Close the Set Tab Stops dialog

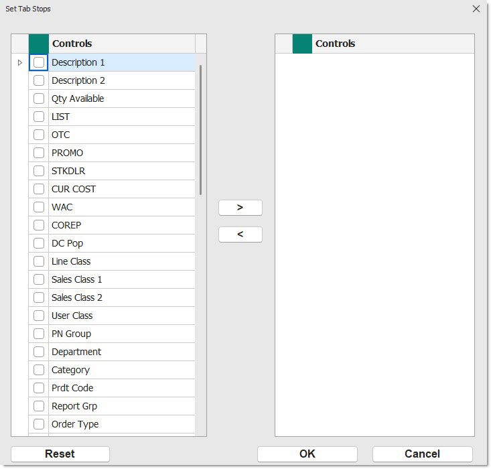(476, 9)
